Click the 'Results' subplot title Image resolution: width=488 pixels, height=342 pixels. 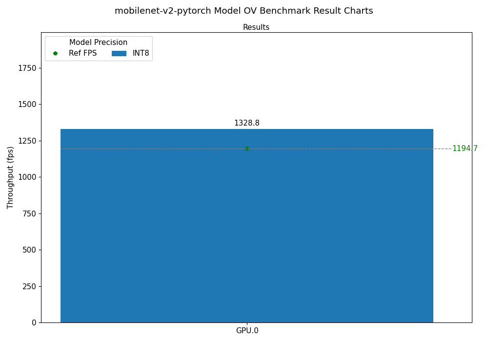pos(256,27)
